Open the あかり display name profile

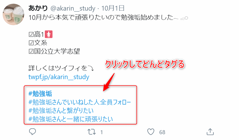tap(38, 8)
